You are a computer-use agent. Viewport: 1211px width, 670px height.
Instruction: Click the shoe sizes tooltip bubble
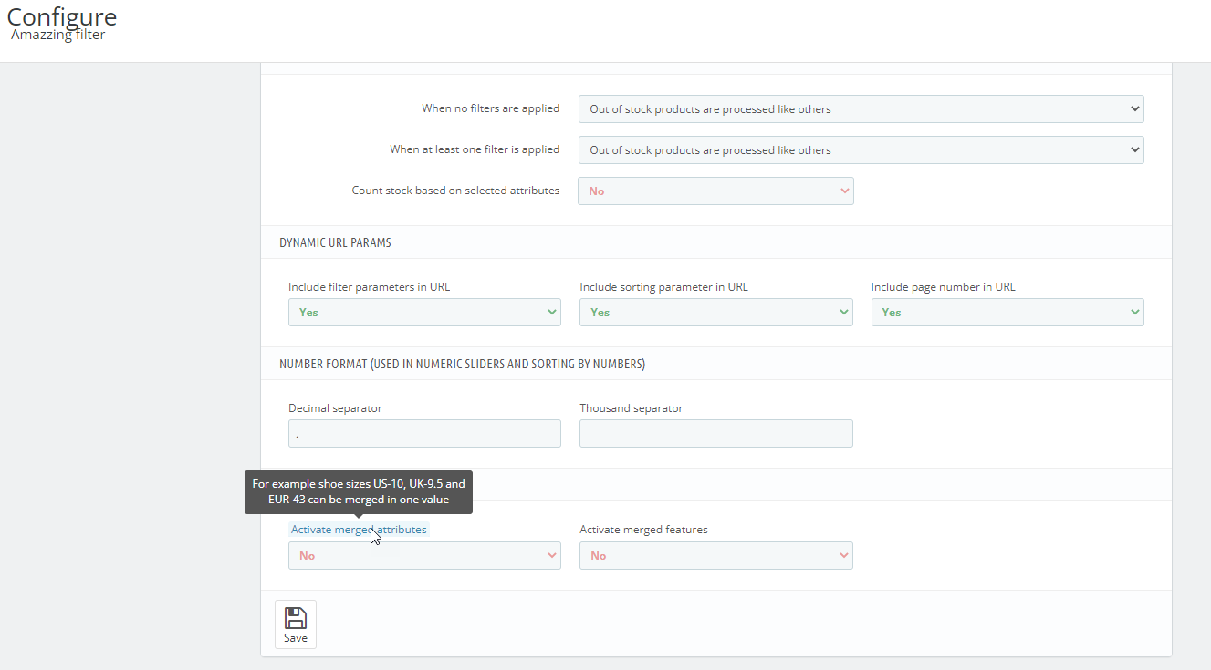click(x=359, y=491)
